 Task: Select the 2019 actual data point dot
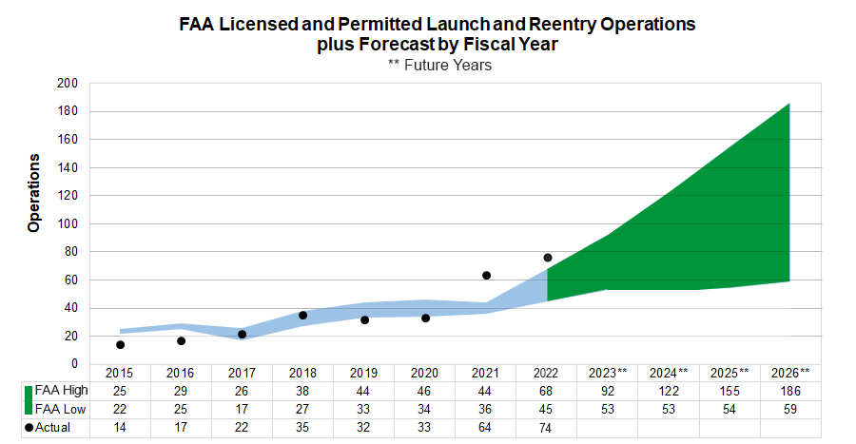coord(364,319)
